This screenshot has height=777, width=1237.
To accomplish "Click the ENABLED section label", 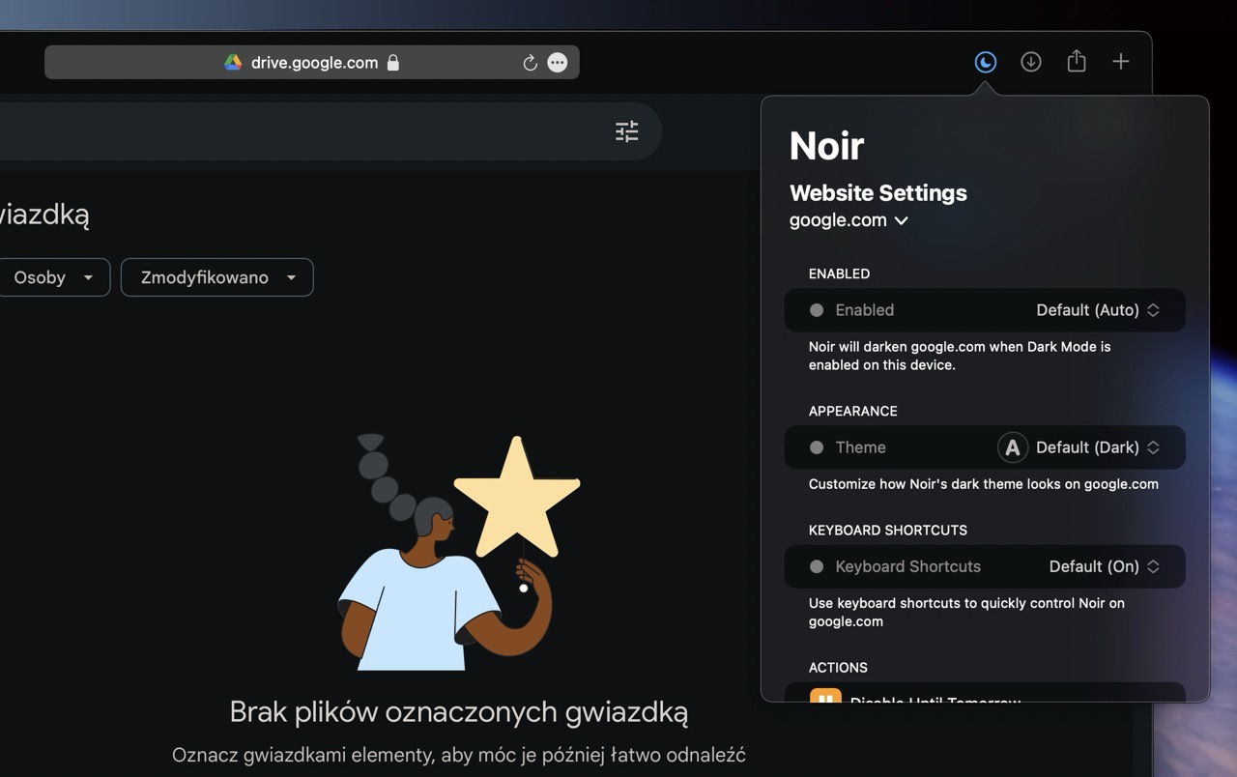I will (x=839, y=273).
